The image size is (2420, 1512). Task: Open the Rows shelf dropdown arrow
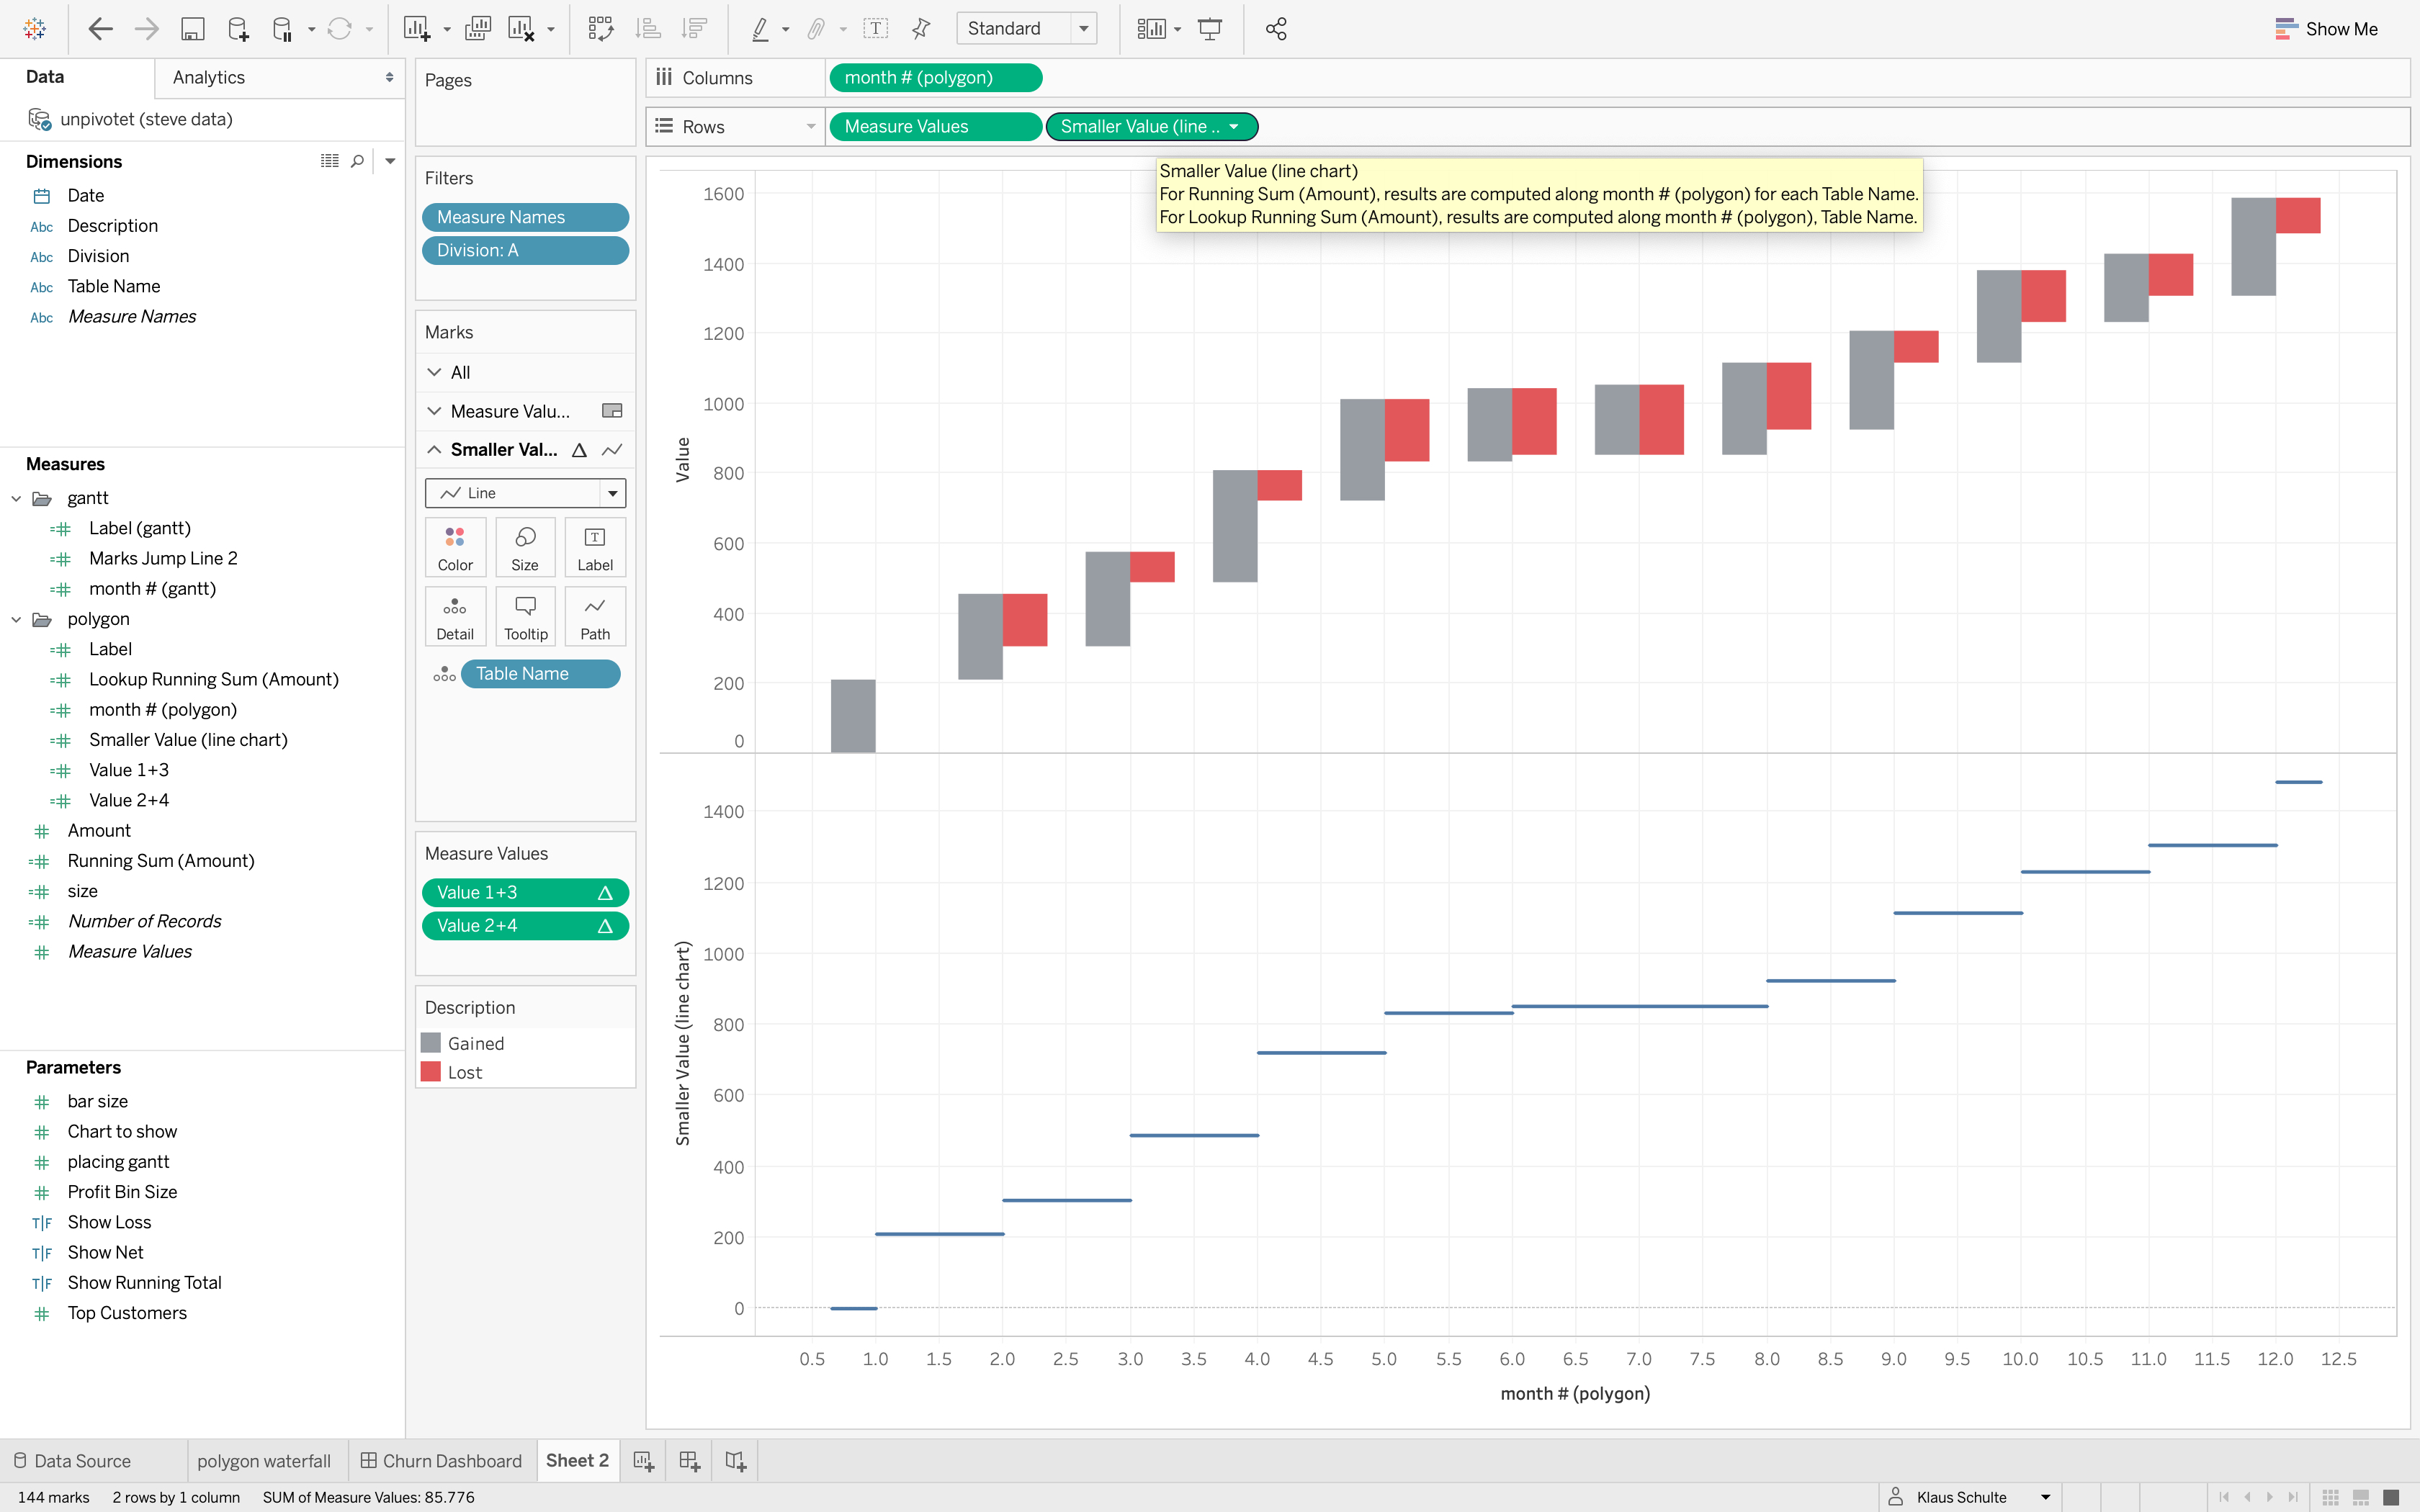coord(810,127)
